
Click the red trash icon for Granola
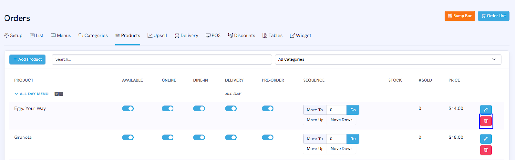click(486, 150)
